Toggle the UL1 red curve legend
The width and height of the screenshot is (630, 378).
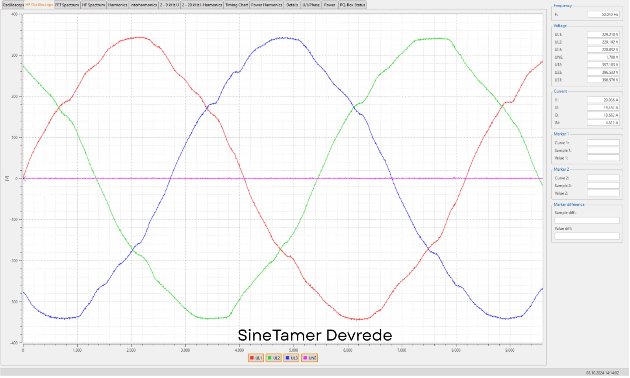[256, 358]
